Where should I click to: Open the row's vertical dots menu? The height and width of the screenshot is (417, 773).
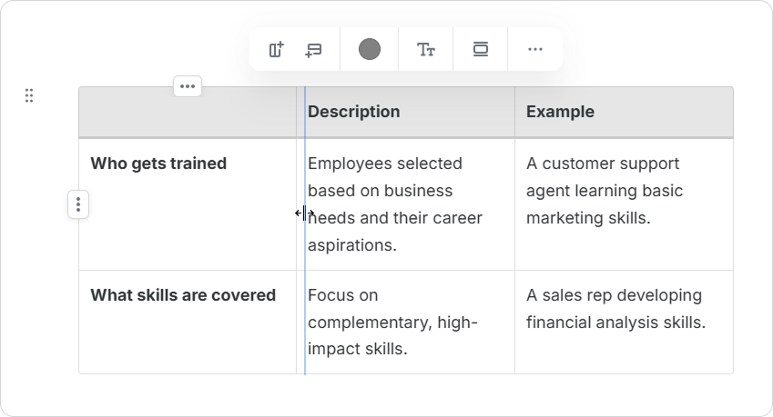pyautogui.click(x=78, y=205)
